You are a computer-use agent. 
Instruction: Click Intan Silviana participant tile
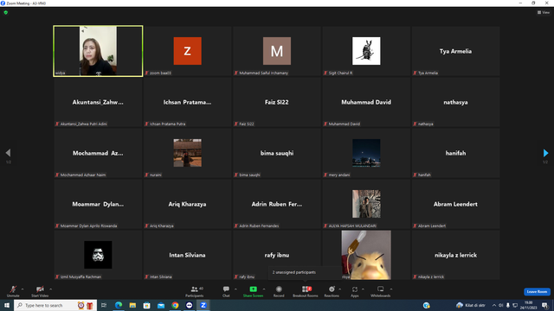click(187, 255)
